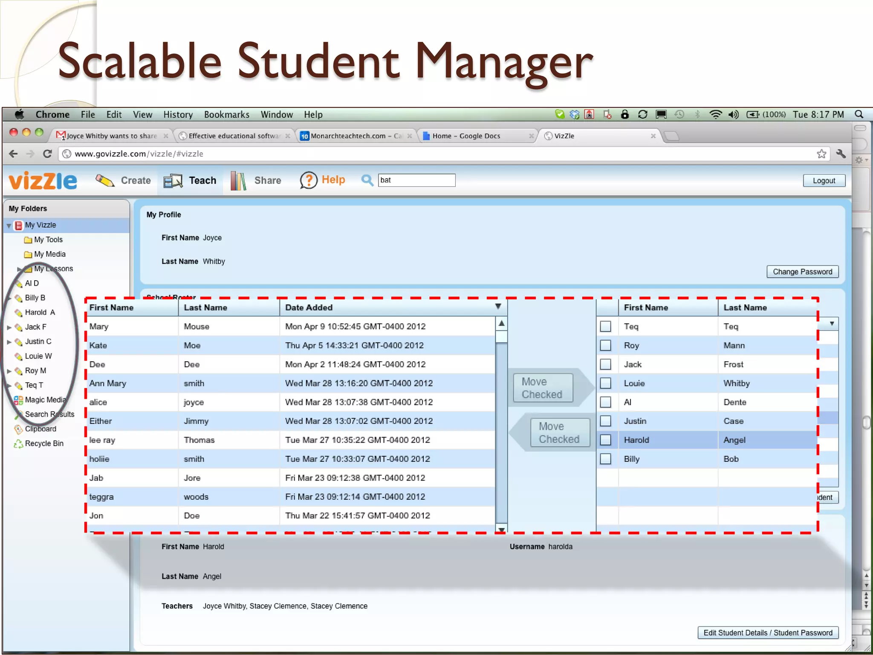Select the Jon Doe row
873x655 pixels.
291,516
